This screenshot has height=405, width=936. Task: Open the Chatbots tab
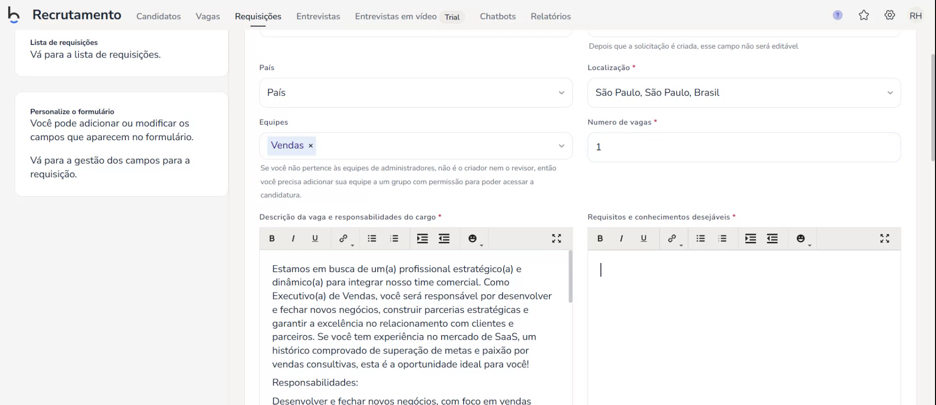pos(498,16)
